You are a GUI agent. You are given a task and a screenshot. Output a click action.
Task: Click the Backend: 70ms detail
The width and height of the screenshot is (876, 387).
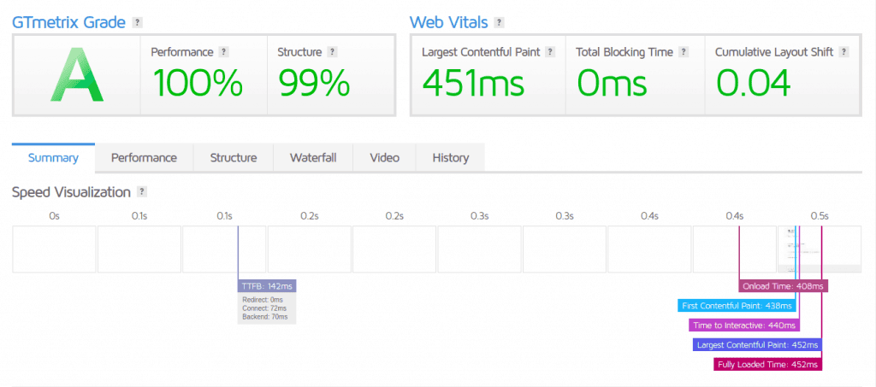(x=265, y=317)
